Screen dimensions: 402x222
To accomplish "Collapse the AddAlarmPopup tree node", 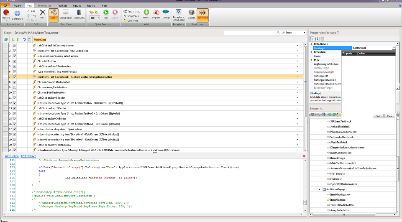I will coord(319,189).
